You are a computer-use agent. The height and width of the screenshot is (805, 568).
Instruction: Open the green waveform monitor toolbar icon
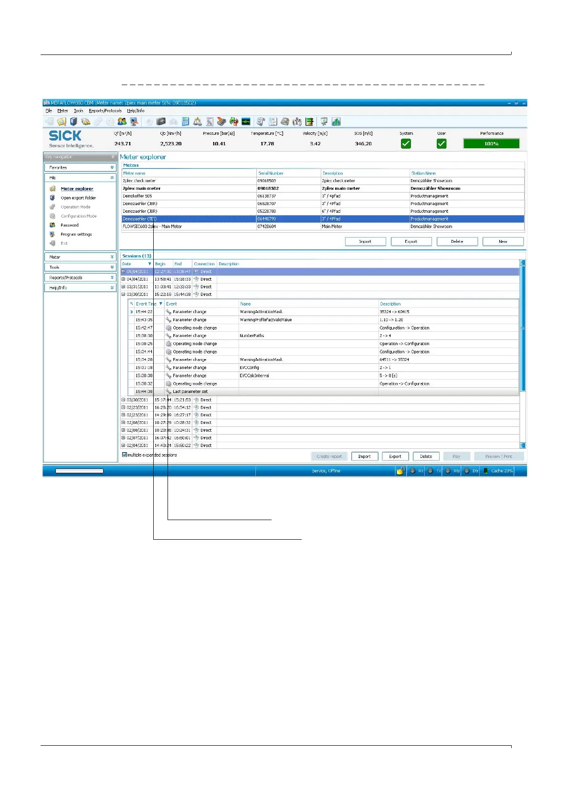tap(246, 121)
